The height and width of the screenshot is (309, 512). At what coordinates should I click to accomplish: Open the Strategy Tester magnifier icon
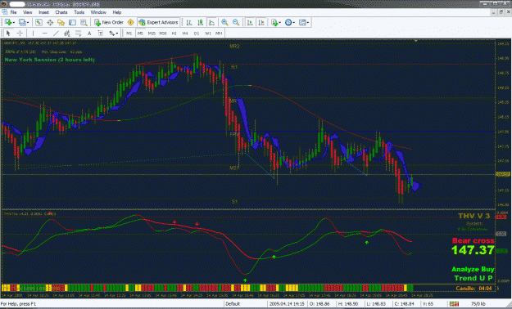(x=84, y=23)
